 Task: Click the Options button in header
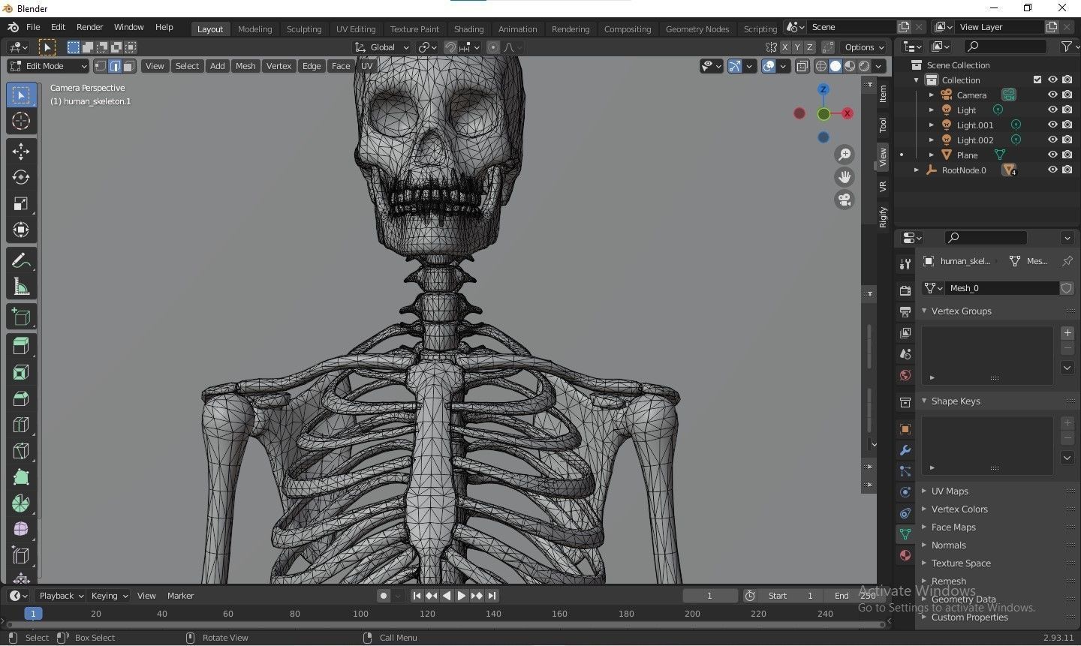pos(864,47)
